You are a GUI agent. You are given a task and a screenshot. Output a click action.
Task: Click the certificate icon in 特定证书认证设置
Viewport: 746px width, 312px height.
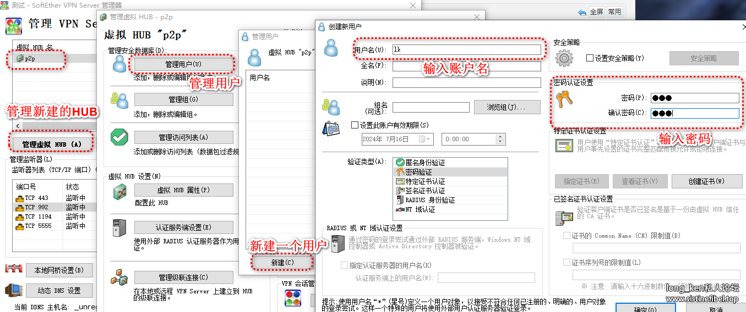(564, 146)
